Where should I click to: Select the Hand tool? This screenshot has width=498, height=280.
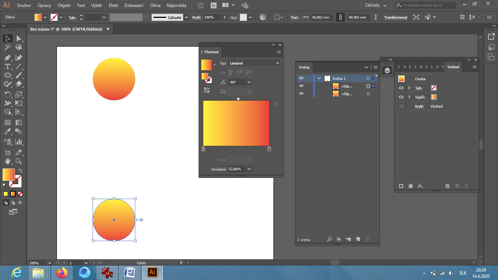click(7, 161)
